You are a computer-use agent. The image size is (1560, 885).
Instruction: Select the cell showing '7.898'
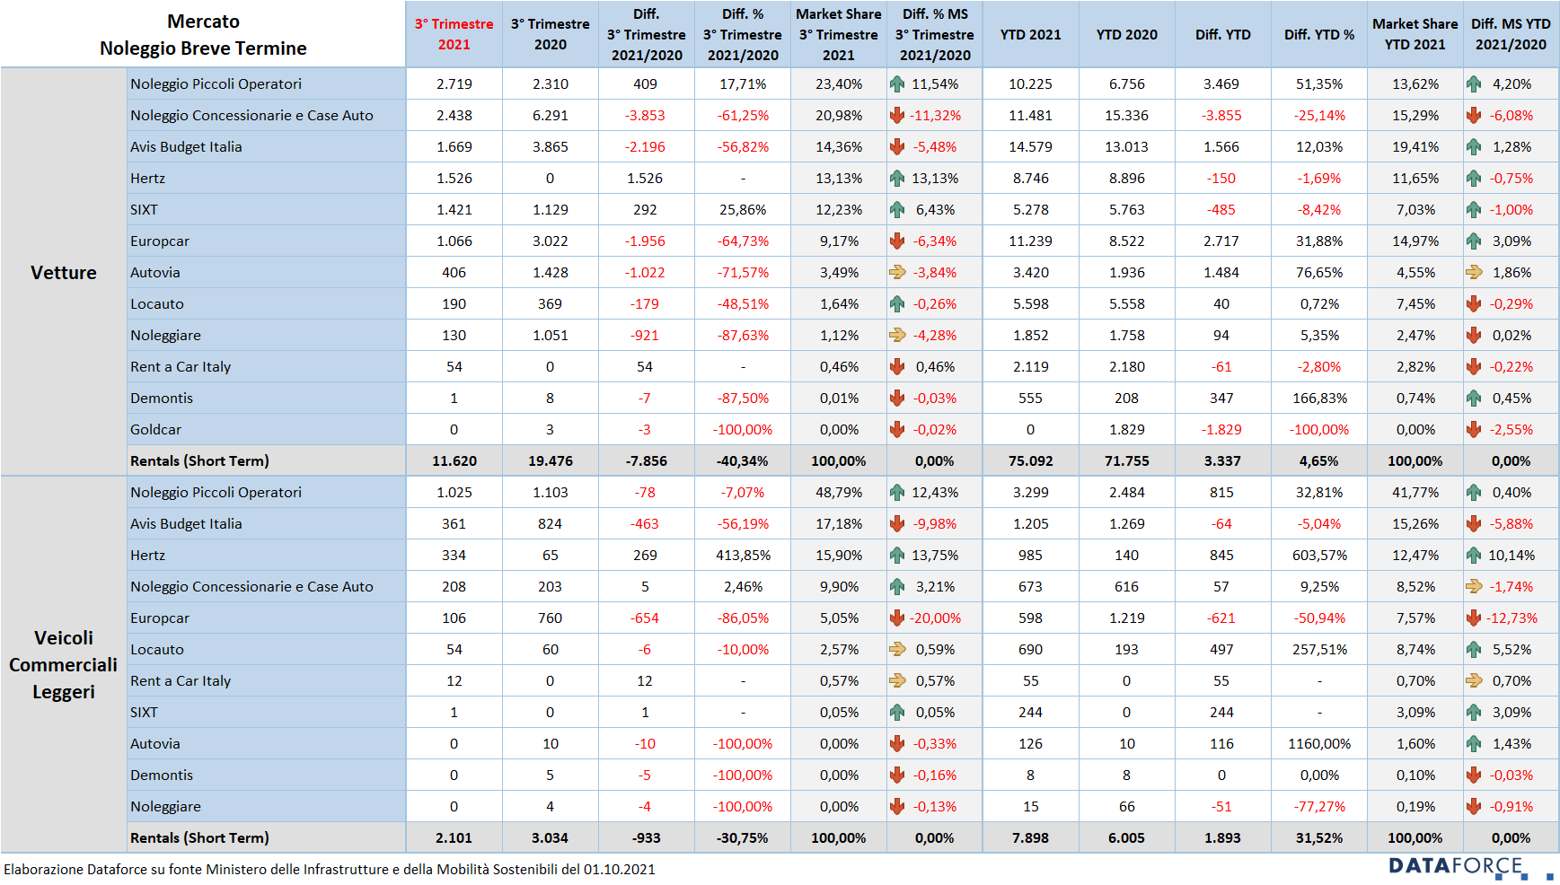[x=1030, y=838]
